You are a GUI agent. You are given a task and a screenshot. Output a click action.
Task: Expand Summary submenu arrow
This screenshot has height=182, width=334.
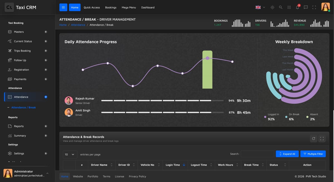pos(46,136)
